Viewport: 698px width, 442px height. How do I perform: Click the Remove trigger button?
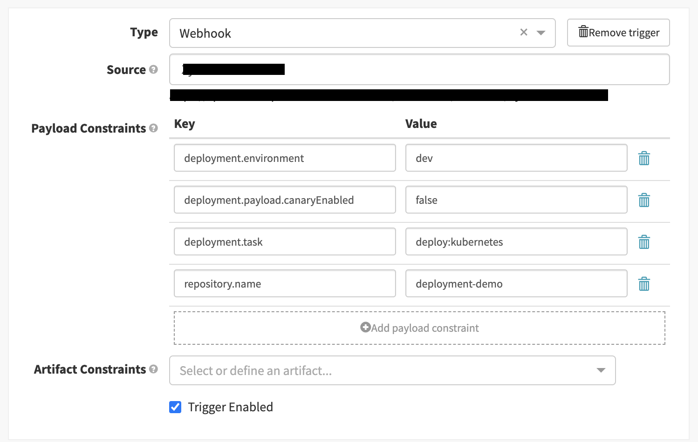pyautogui.click(x=618, y=33)
